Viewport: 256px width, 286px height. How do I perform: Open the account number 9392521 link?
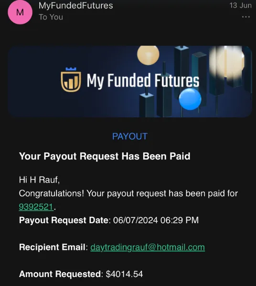click(36, 207)
